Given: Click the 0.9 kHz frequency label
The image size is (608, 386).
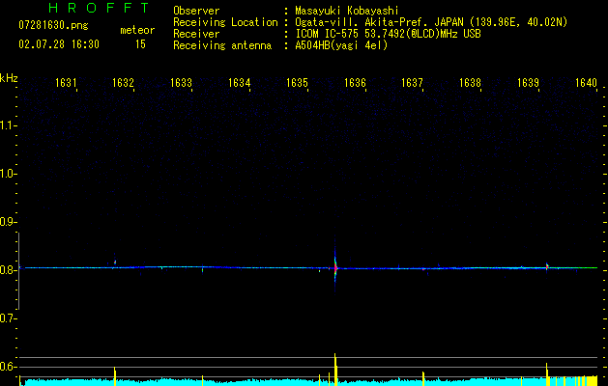Looking at the screenshot, I should pyautogui.click(x=8, y=222).
